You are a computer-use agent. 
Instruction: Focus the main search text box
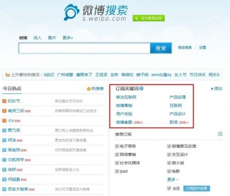tap(84, 48)
